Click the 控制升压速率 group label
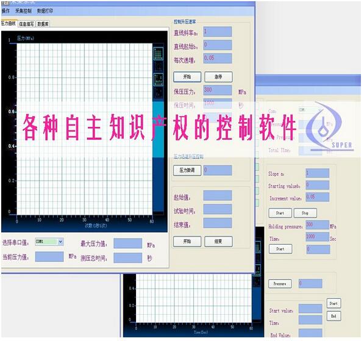 pos(185,22)
